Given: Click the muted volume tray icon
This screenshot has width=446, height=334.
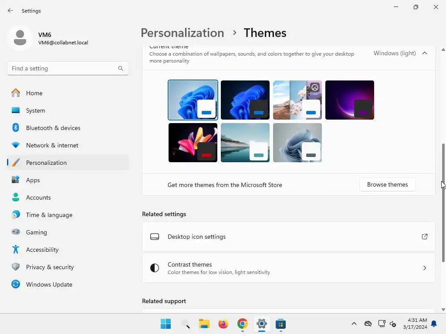Looking at the screenshot, I should 393,324.
